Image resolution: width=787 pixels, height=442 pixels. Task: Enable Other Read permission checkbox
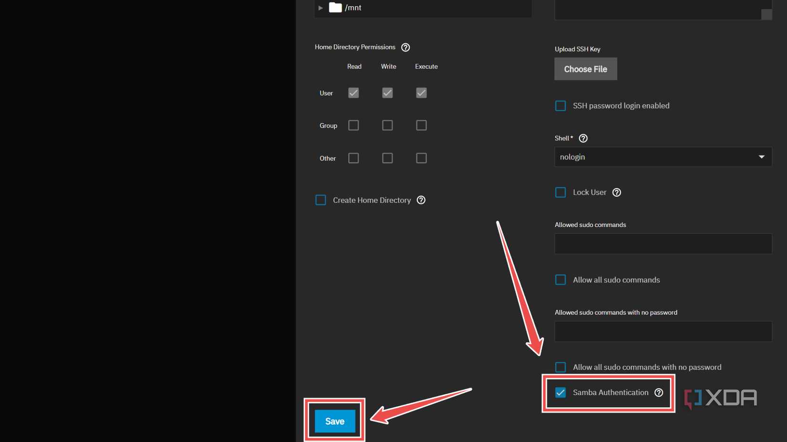[353, 158]
